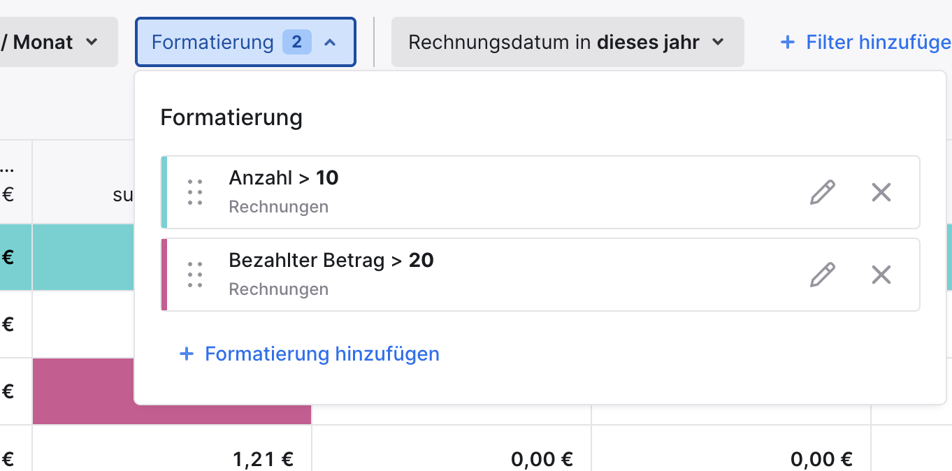This screenshot has width=952, height=471.
Task: Click plus icon next to 'Formatierung hinzufügen'
Action: point(186,354)
